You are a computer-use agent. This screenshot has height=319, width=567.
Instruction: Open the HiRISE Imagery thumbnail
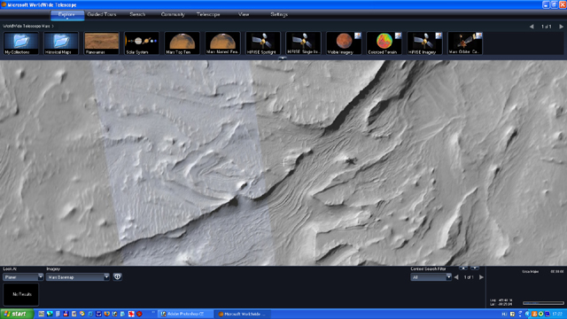pyautogui.click(x=424, y=43)
